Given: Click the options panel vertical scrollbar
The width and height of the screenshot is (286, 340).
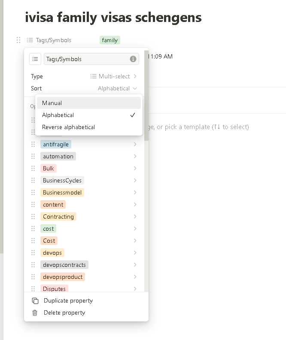Looking at the screenshot, I should tap(146, 96).
